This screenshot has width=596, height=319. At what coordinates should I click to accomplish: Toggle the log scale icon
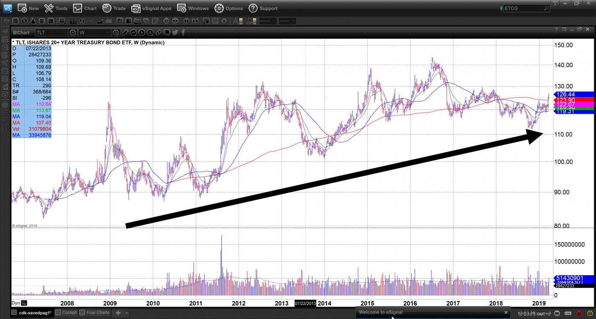click(x=137, y=21)
